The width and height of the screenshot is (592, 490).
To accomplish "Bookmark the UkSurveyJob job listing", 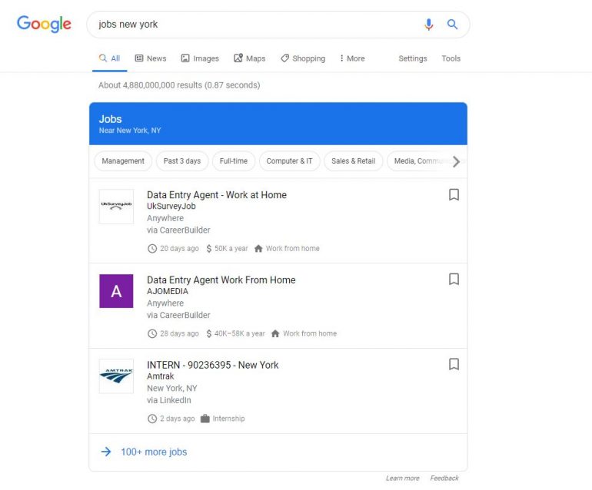I will coord(454,194).
